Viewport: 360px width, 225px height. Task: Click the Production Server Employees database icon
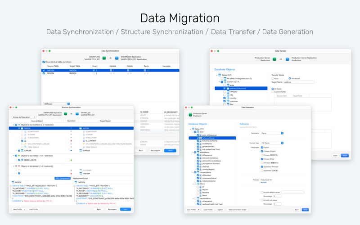[190, 115]
